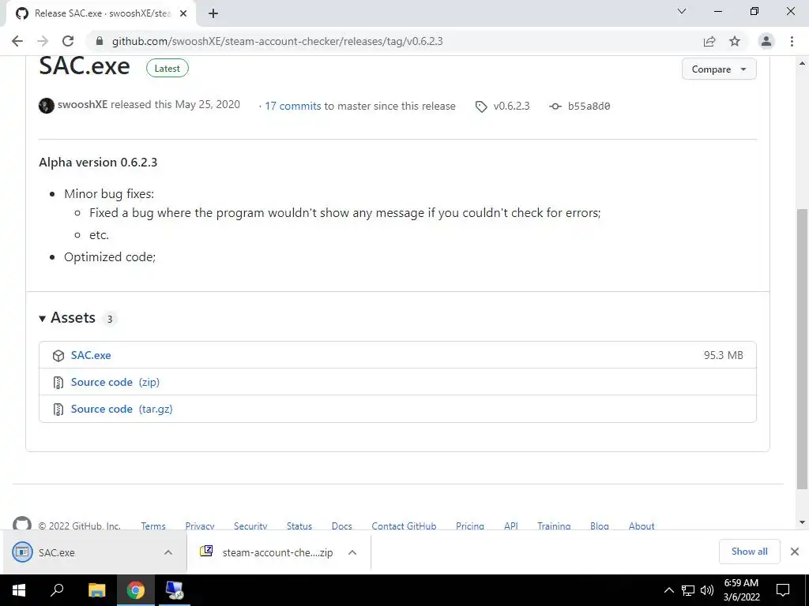Image resolution: width=809 pixels, height=606 pixels.
Task: Click the file icon for Source code (tar.gz)
Action: coord(58,410)
